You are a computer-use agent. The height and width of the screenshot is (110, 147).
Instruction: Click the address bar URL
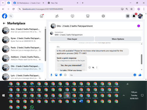click(43, 9)
